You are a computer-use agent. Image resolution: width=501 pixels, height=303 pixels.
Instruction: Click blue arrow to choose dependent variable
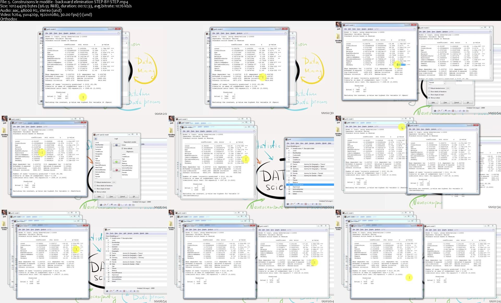coord(116,145)
